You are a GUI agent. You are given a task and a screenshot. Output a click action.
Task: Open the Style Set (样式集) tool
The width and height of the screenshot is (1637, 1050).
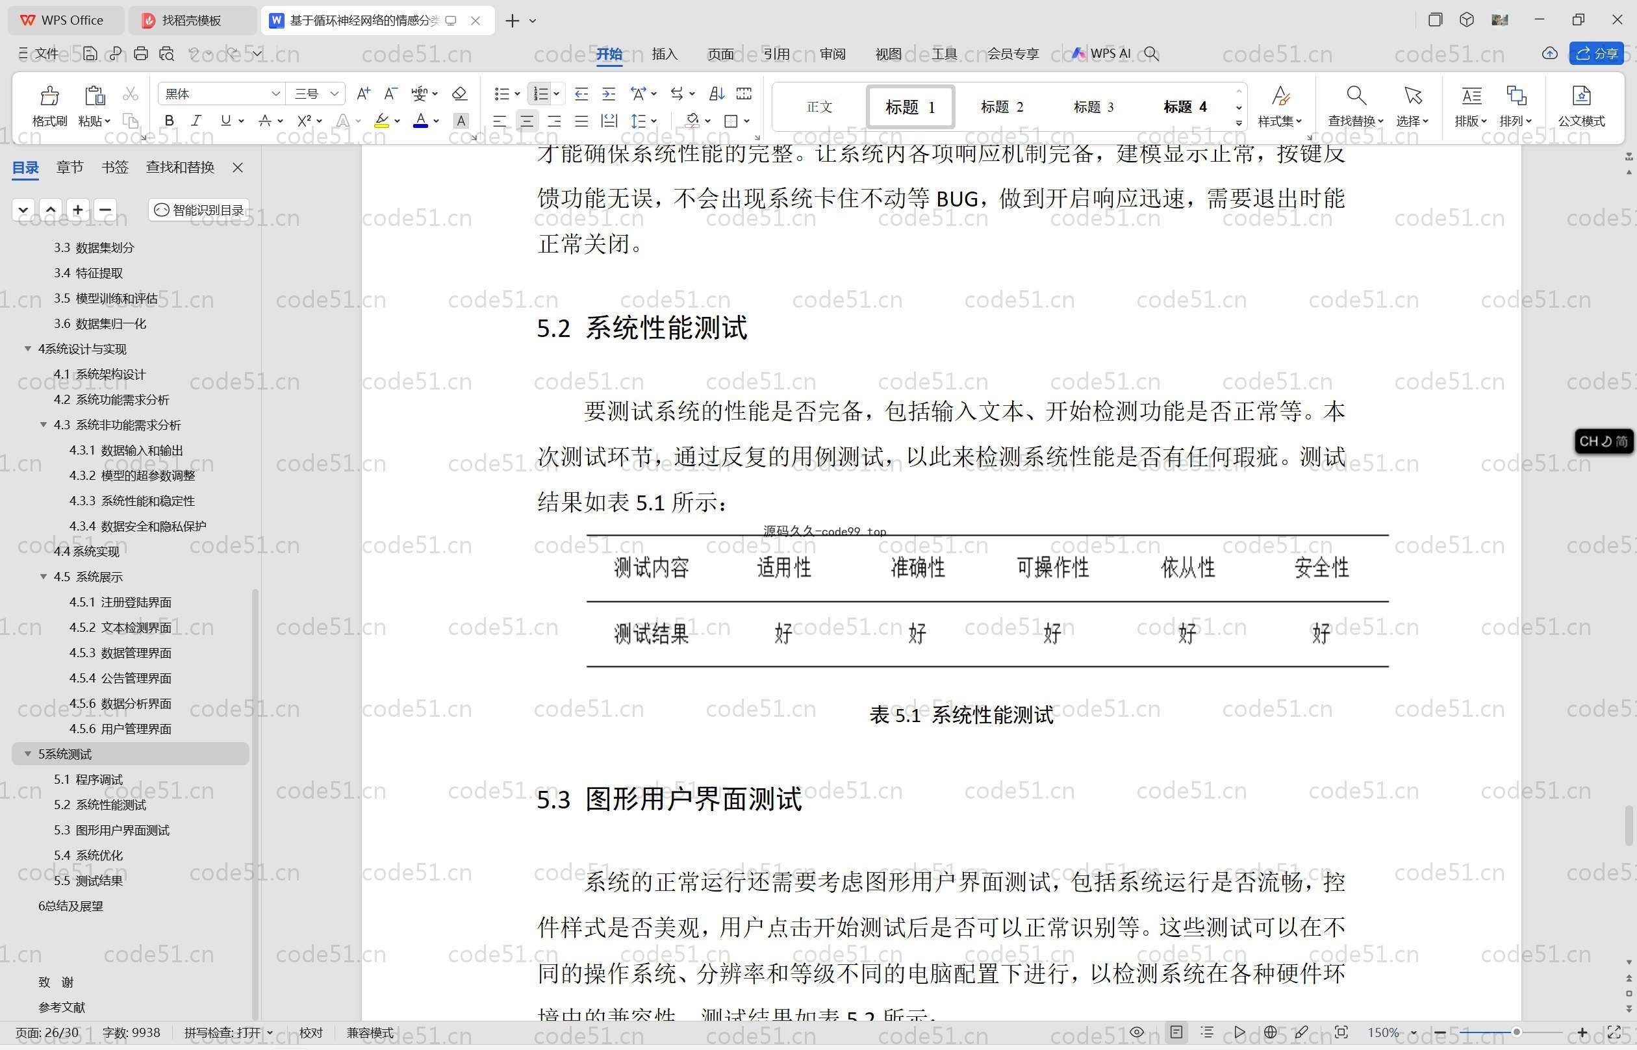[1280, 106]
